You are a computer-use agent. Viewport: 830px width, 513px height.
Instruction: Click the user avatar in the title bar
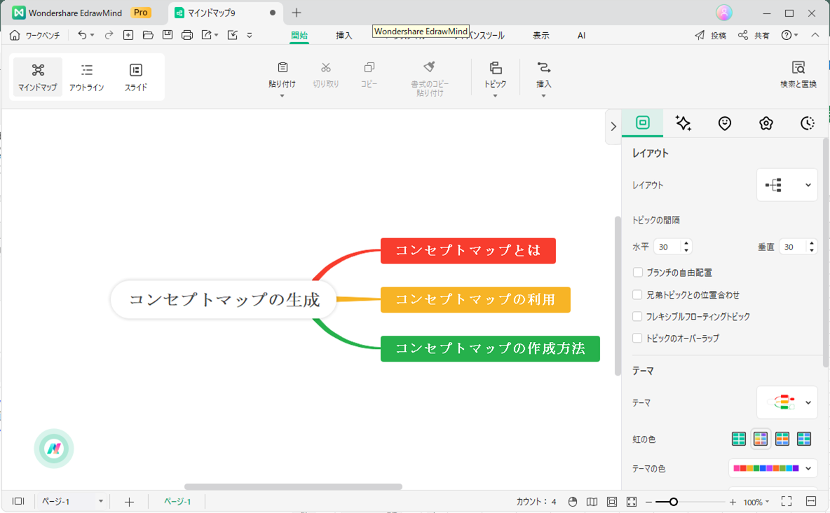(724, 12)
